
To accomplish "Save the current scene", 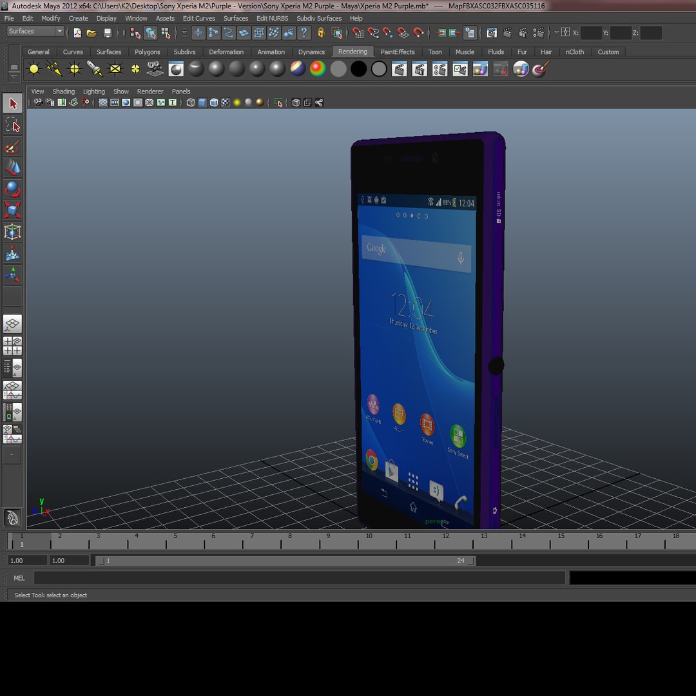I will click(x=108, y=33).
